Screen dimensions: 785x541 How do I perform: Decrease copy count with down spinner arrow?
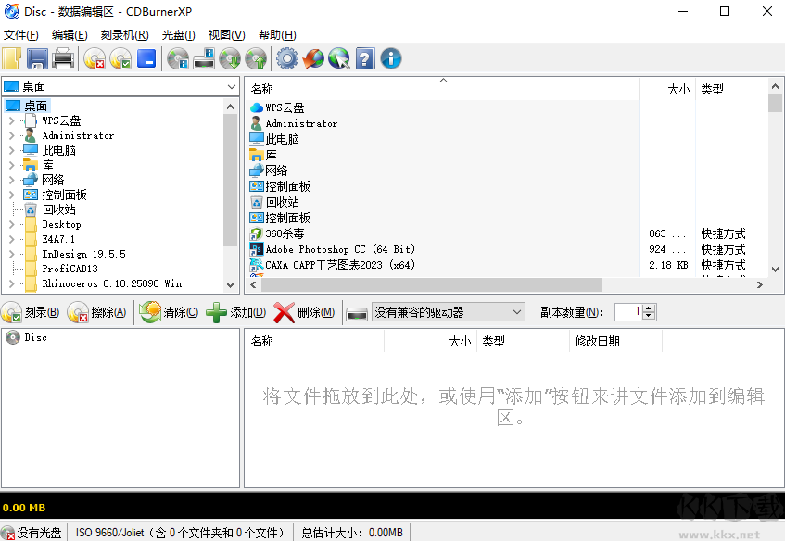coord(649,316)
